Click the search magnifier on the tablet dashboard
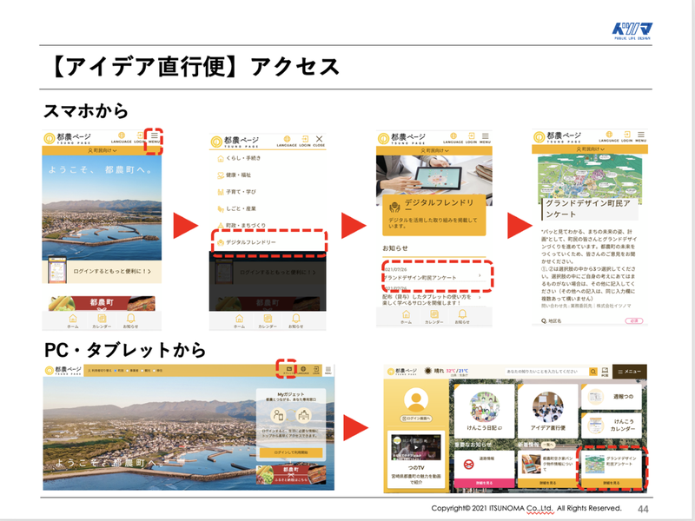Image resolution: width=695 pixels, height=521 pixels. [593, 372]
